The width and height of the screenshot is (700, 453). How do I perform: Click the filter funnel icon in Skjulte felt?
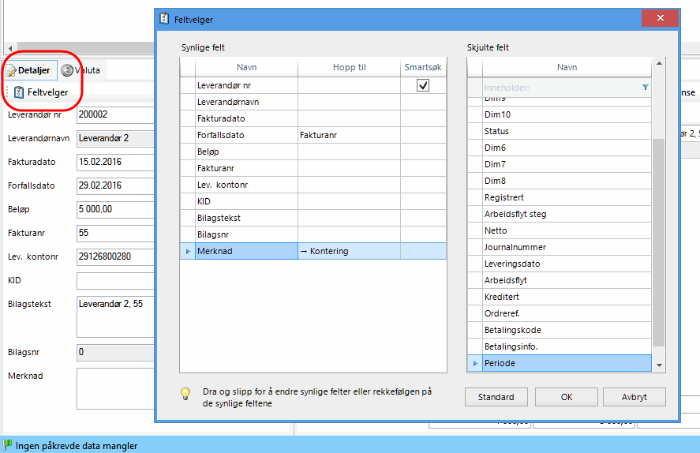coord(645,88)
